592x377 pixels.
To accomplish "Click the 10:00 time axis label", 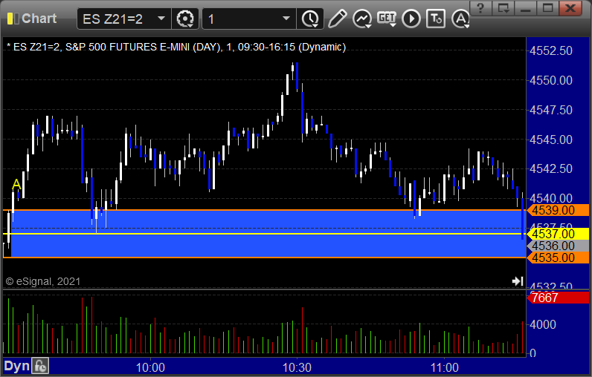I will [x=150, y=367].
